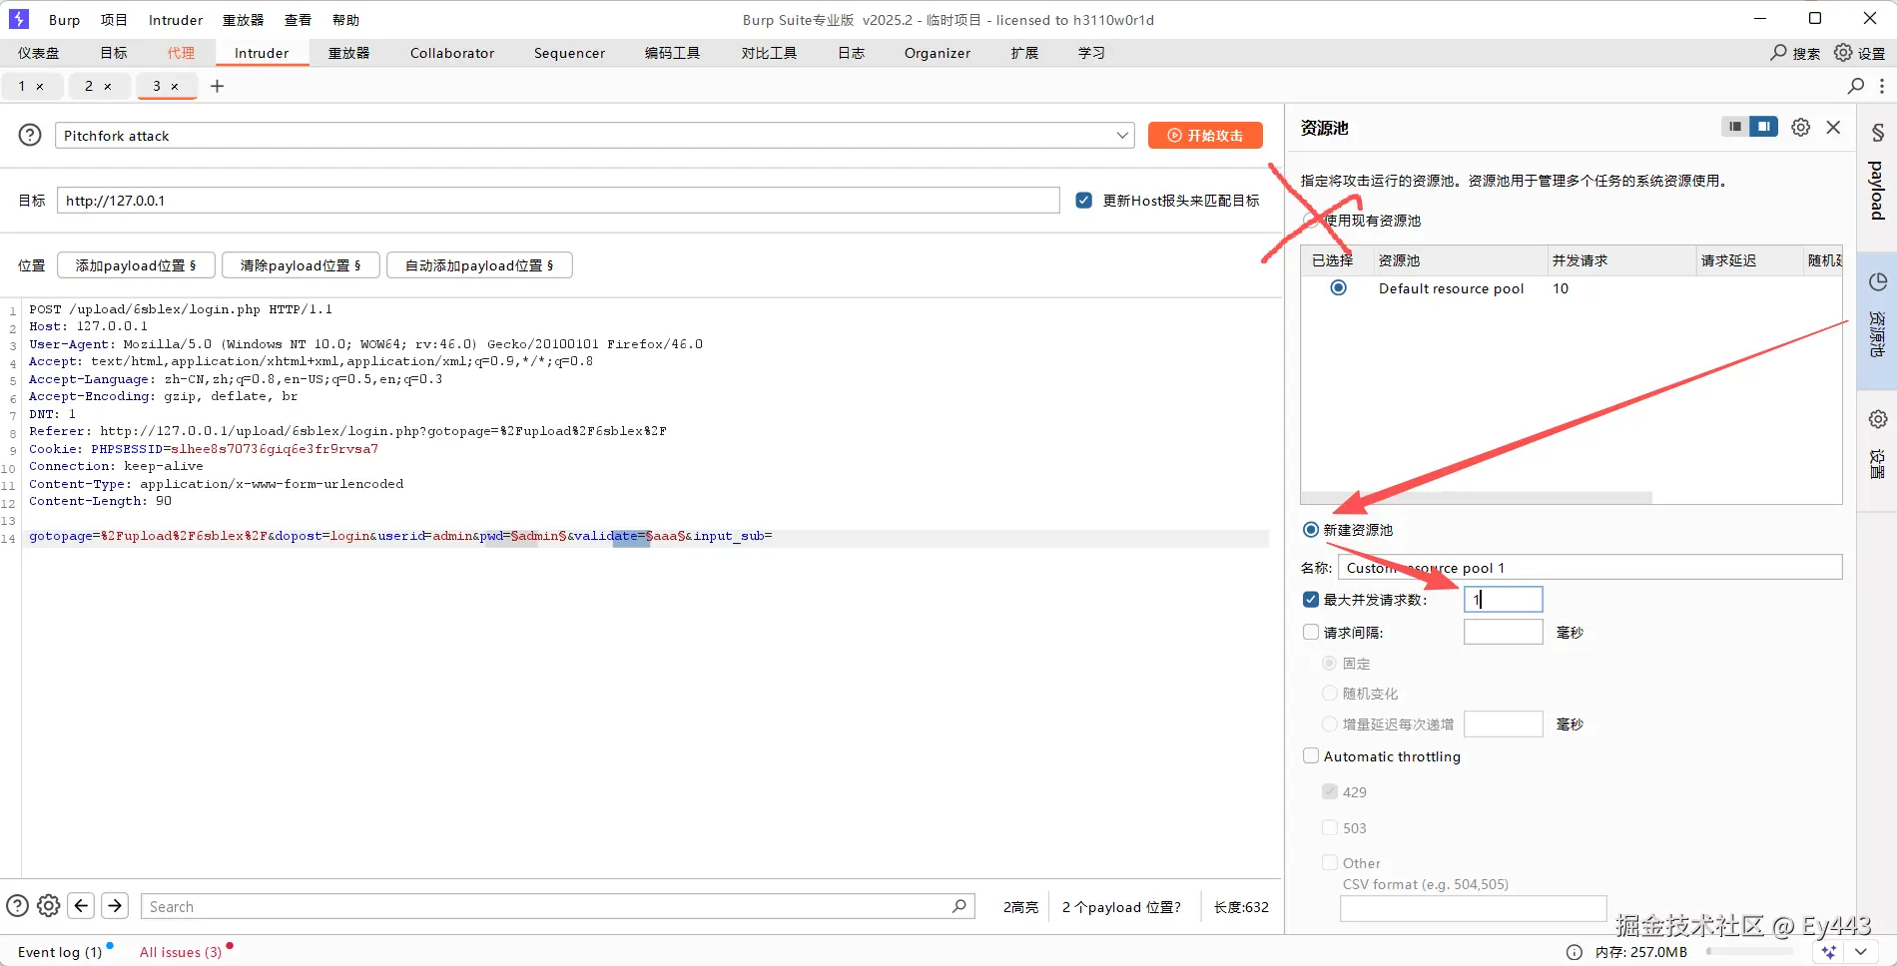This screenshot has height=966, width=1897.
Task: Close Intruder sub-tab 2
Action: (x=108, y=87)
